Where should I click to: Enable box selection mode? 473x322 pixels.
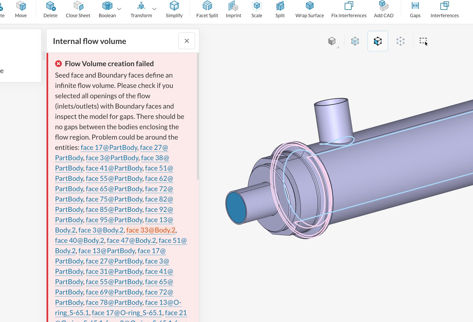coord(423,41)
